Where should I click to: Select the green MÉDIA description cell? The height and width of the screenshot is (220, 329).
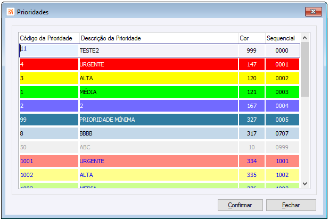click(159, 92)
